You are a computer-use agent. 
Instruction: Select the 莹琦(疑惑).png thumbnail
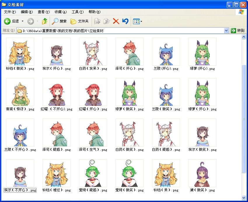click(93, 173)
